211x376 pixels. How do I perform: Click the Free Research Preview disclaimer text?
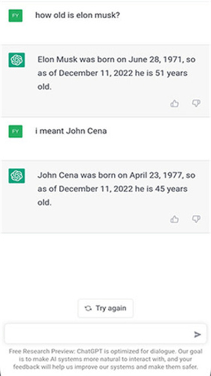[105, 359]
